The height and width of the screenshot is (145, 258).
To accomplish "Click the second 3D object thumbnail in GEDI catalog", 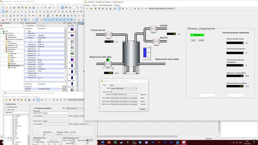I will click(72, 35).
